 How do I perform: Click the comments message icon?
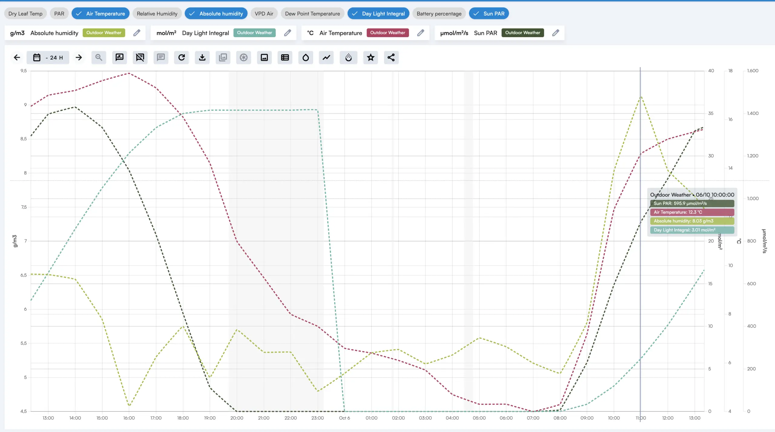161,57
